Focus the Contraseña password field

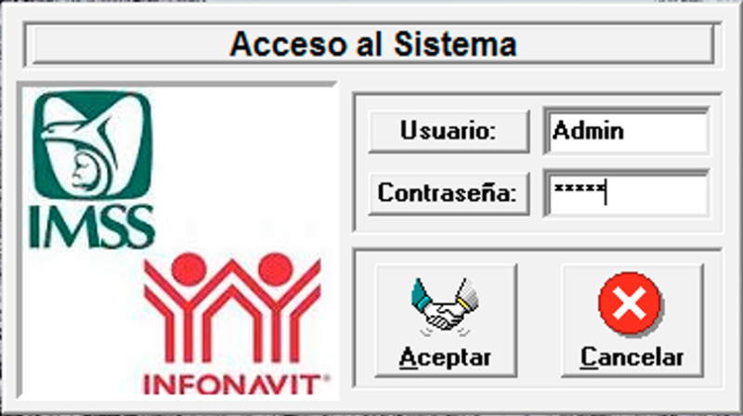pos(626,193)
